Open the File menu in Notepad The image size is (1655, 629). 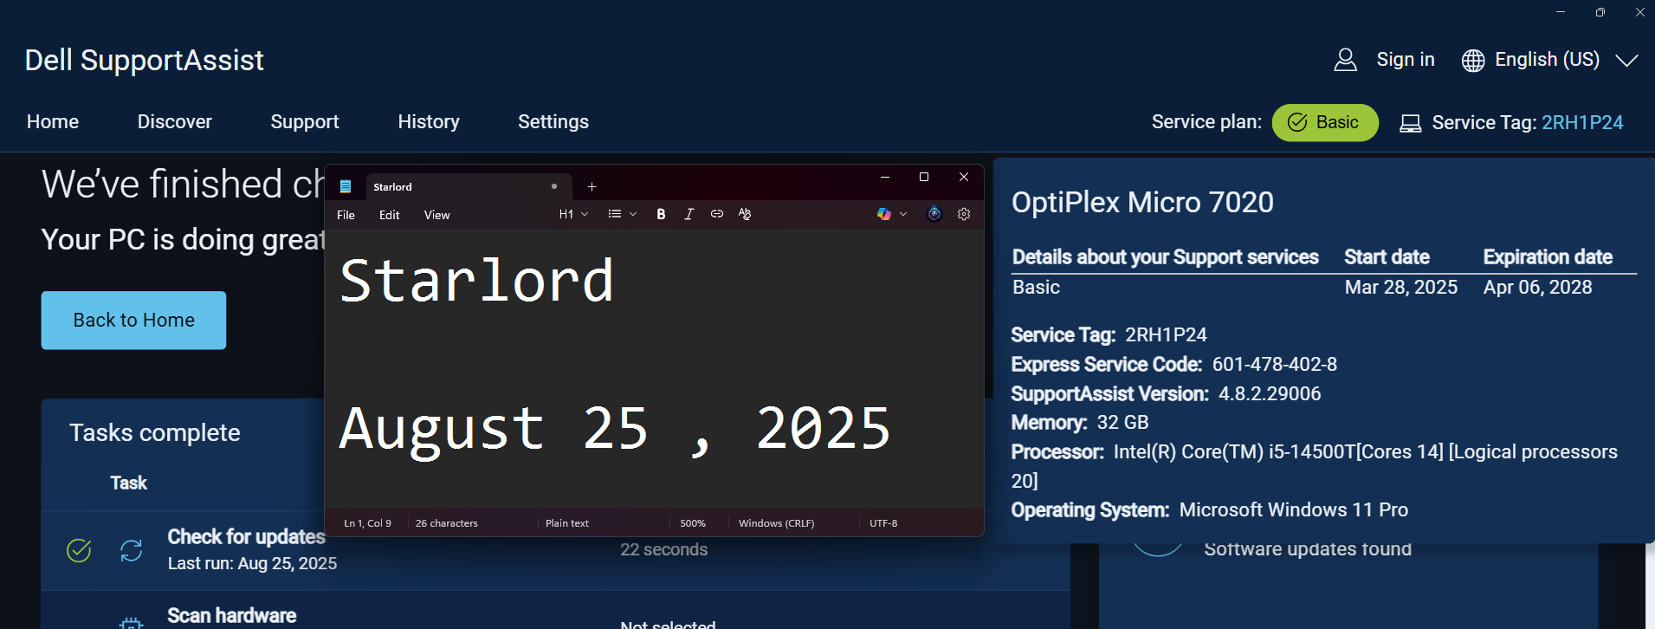click(x=346, y=215)
